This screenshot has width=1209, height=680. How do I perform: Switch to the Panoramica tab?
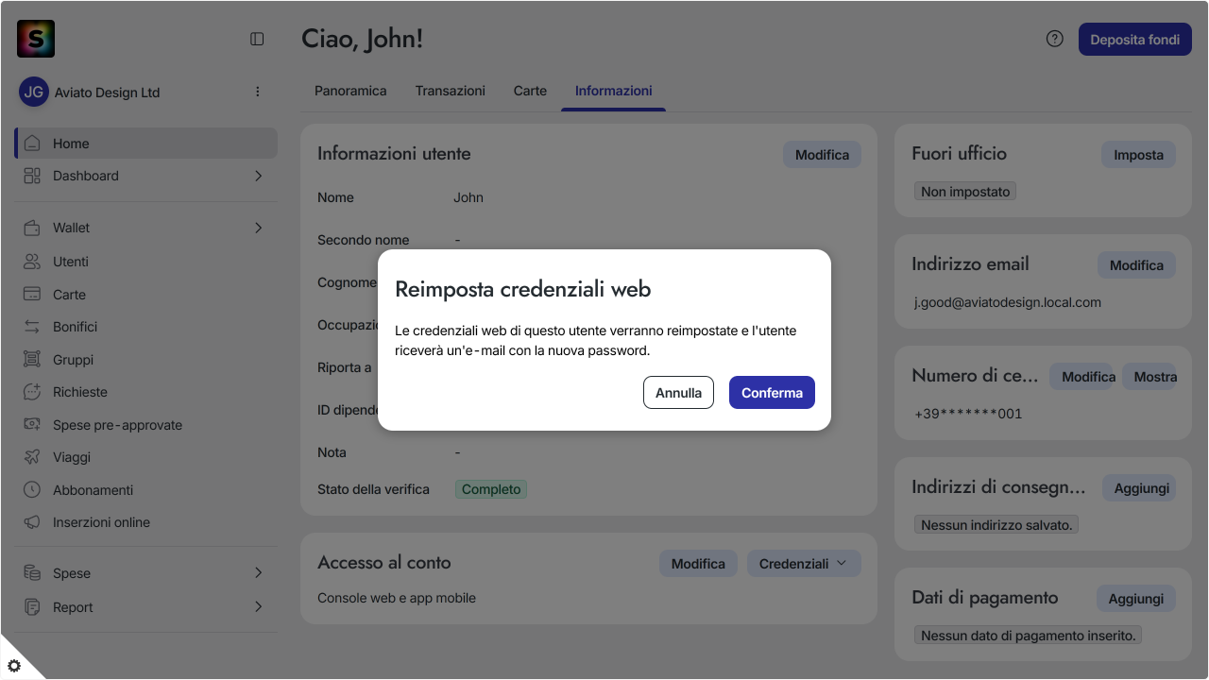click(350, 91)
